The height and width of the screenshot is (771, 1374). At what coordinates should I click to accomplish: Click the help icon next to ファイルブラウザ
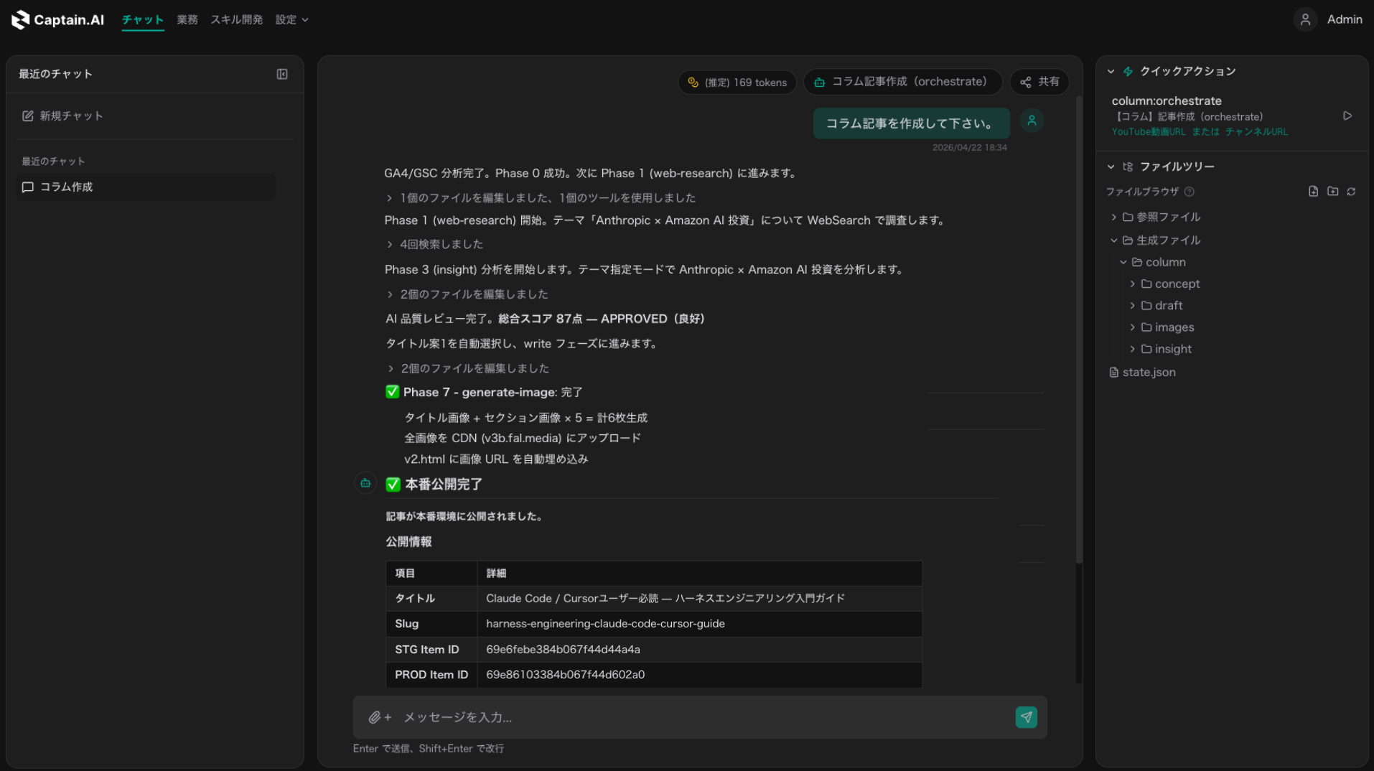1190,192
